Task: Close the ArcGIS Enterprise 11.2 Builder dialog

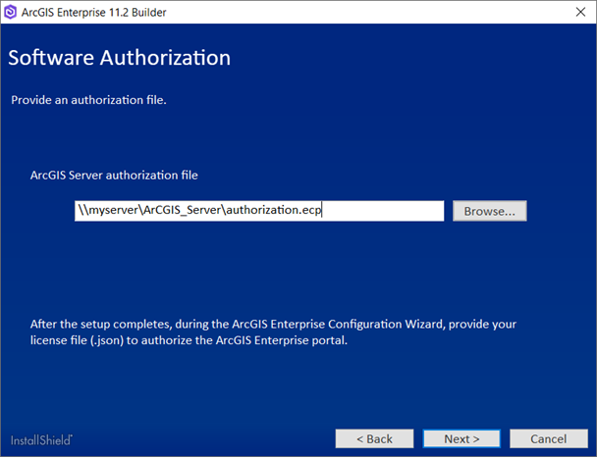Action: 576,13
